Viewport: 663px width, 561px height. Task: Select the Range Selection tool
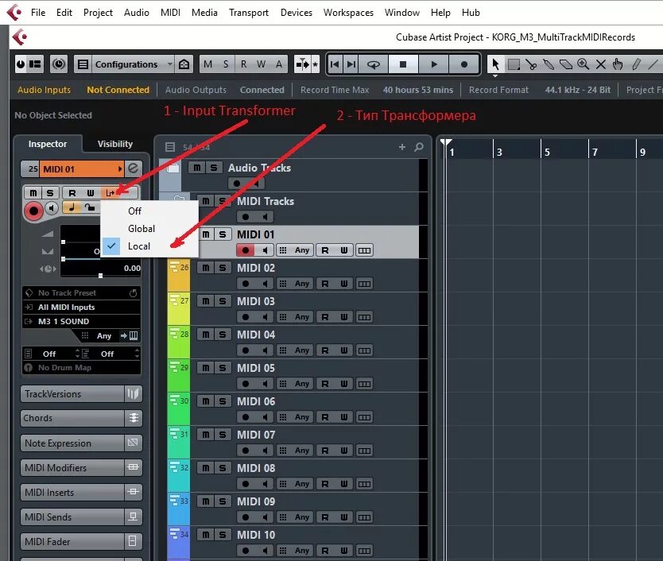514,64
